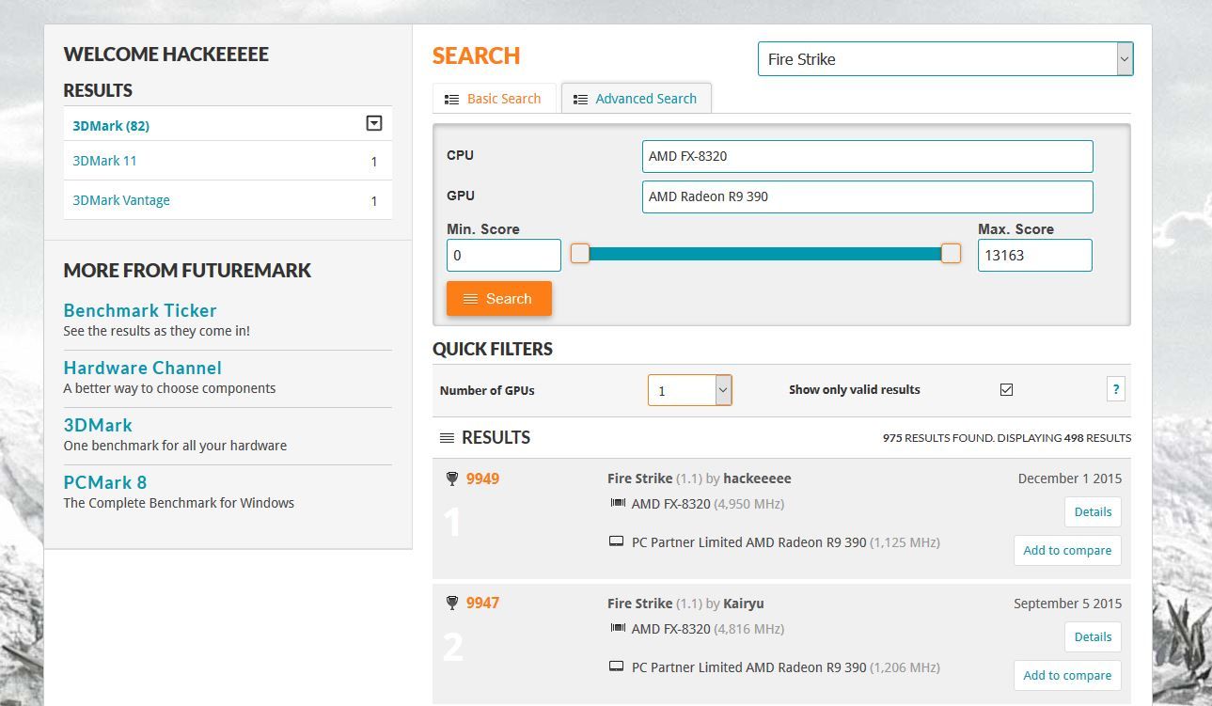Image resolution: width=1212 pixels, height=706 pixels.
Task: Click AMD FX-8320 (4,950 MHz) text
Action: [x=708, y=504]
